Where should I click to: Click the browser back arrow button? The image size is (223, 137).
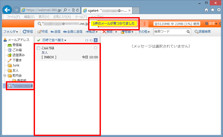7,10
